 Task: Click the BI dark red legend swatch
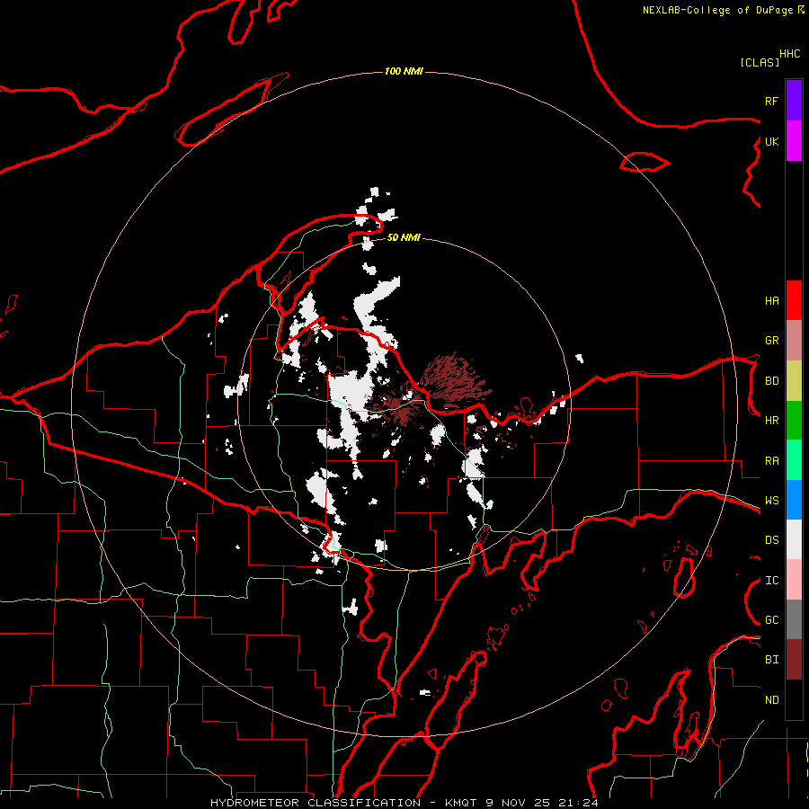point(794,660)
